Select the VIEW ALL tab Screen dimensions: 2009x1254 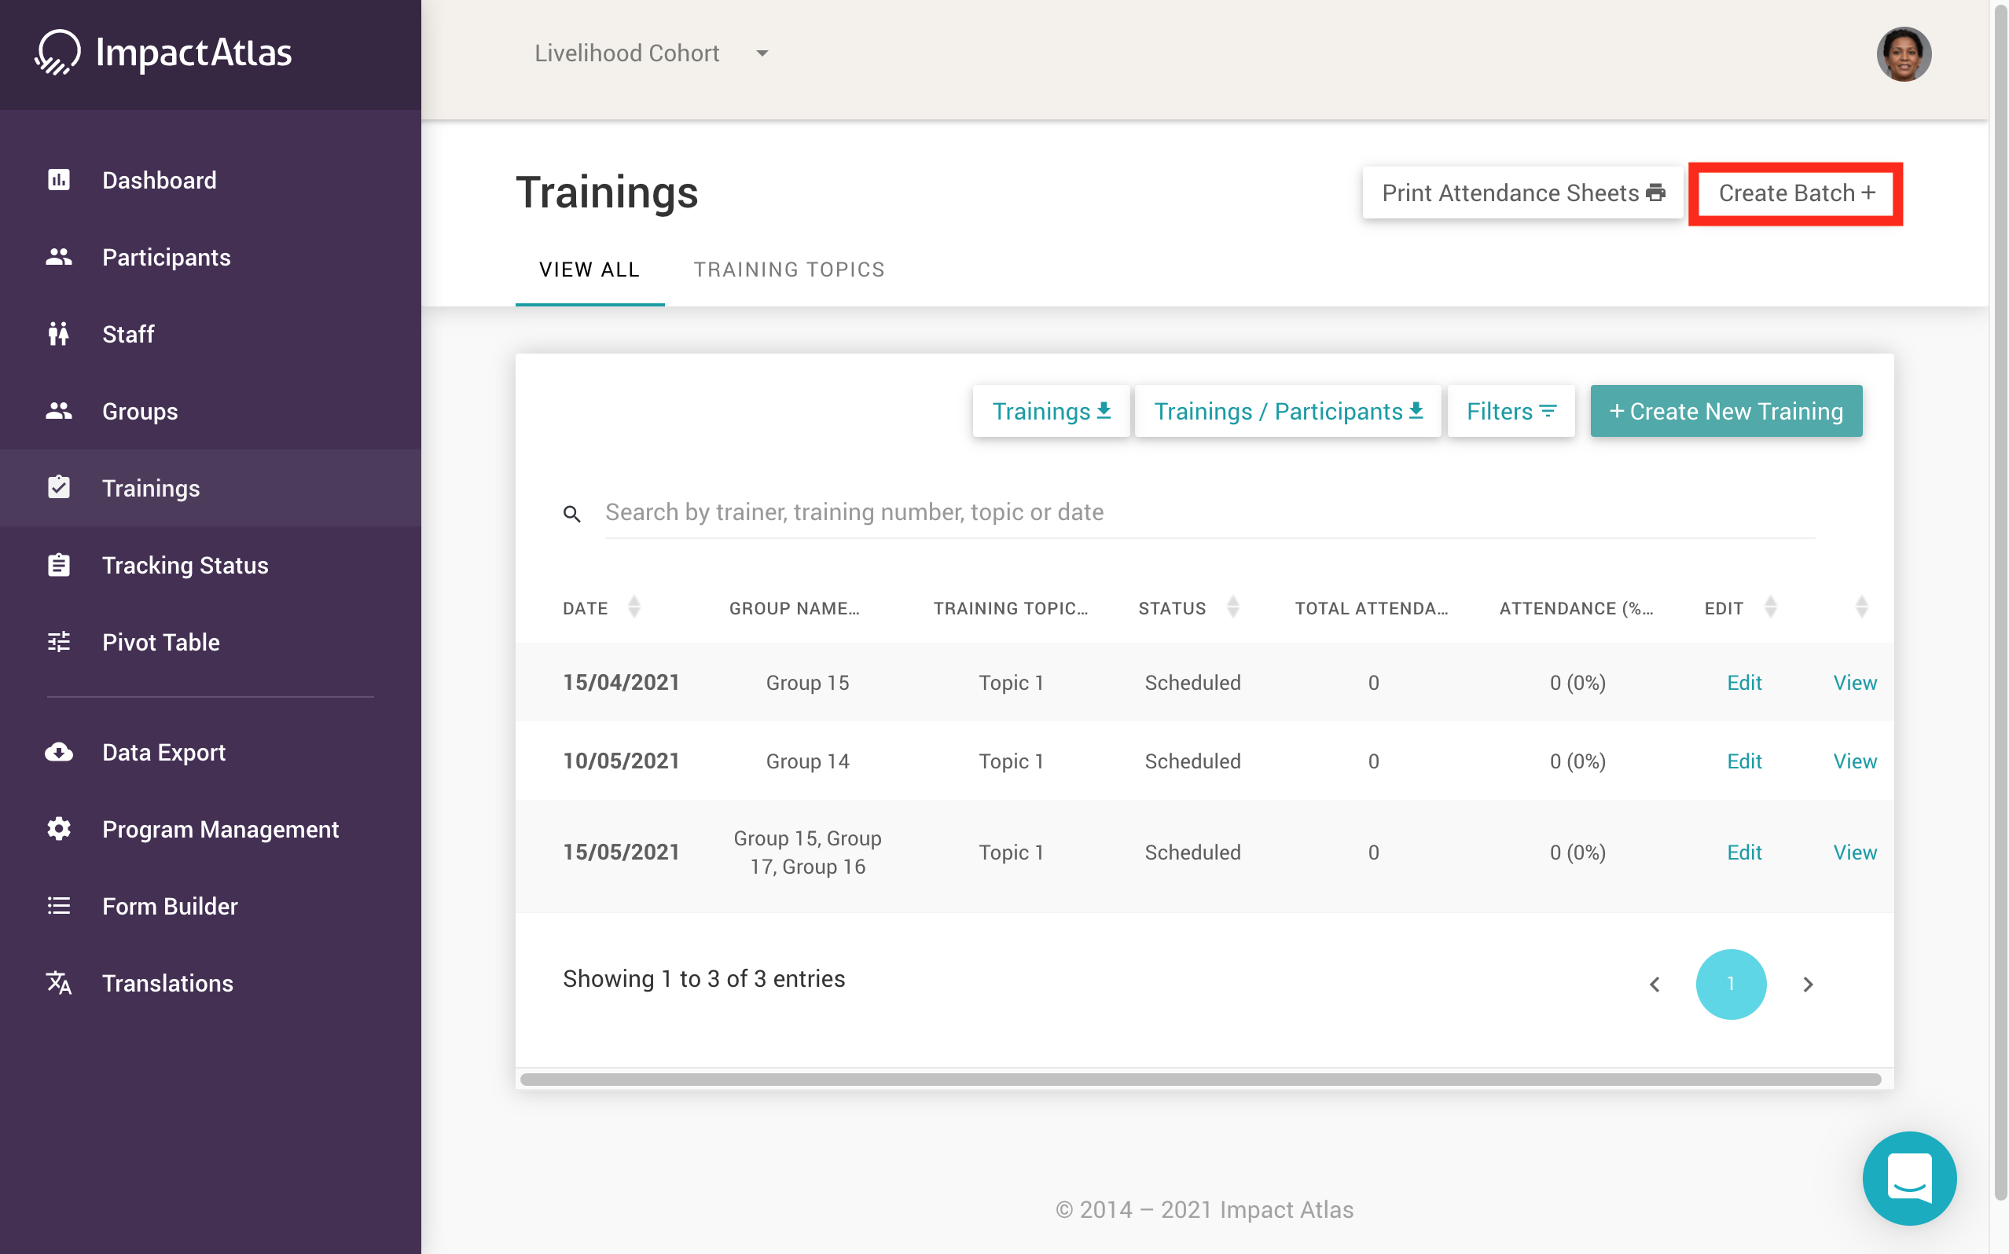(x=589, y=269)
